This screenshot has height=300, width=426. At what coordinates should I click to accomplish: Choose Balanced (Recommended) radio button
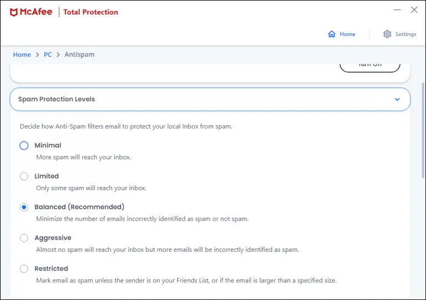click(x=24, y=207)
